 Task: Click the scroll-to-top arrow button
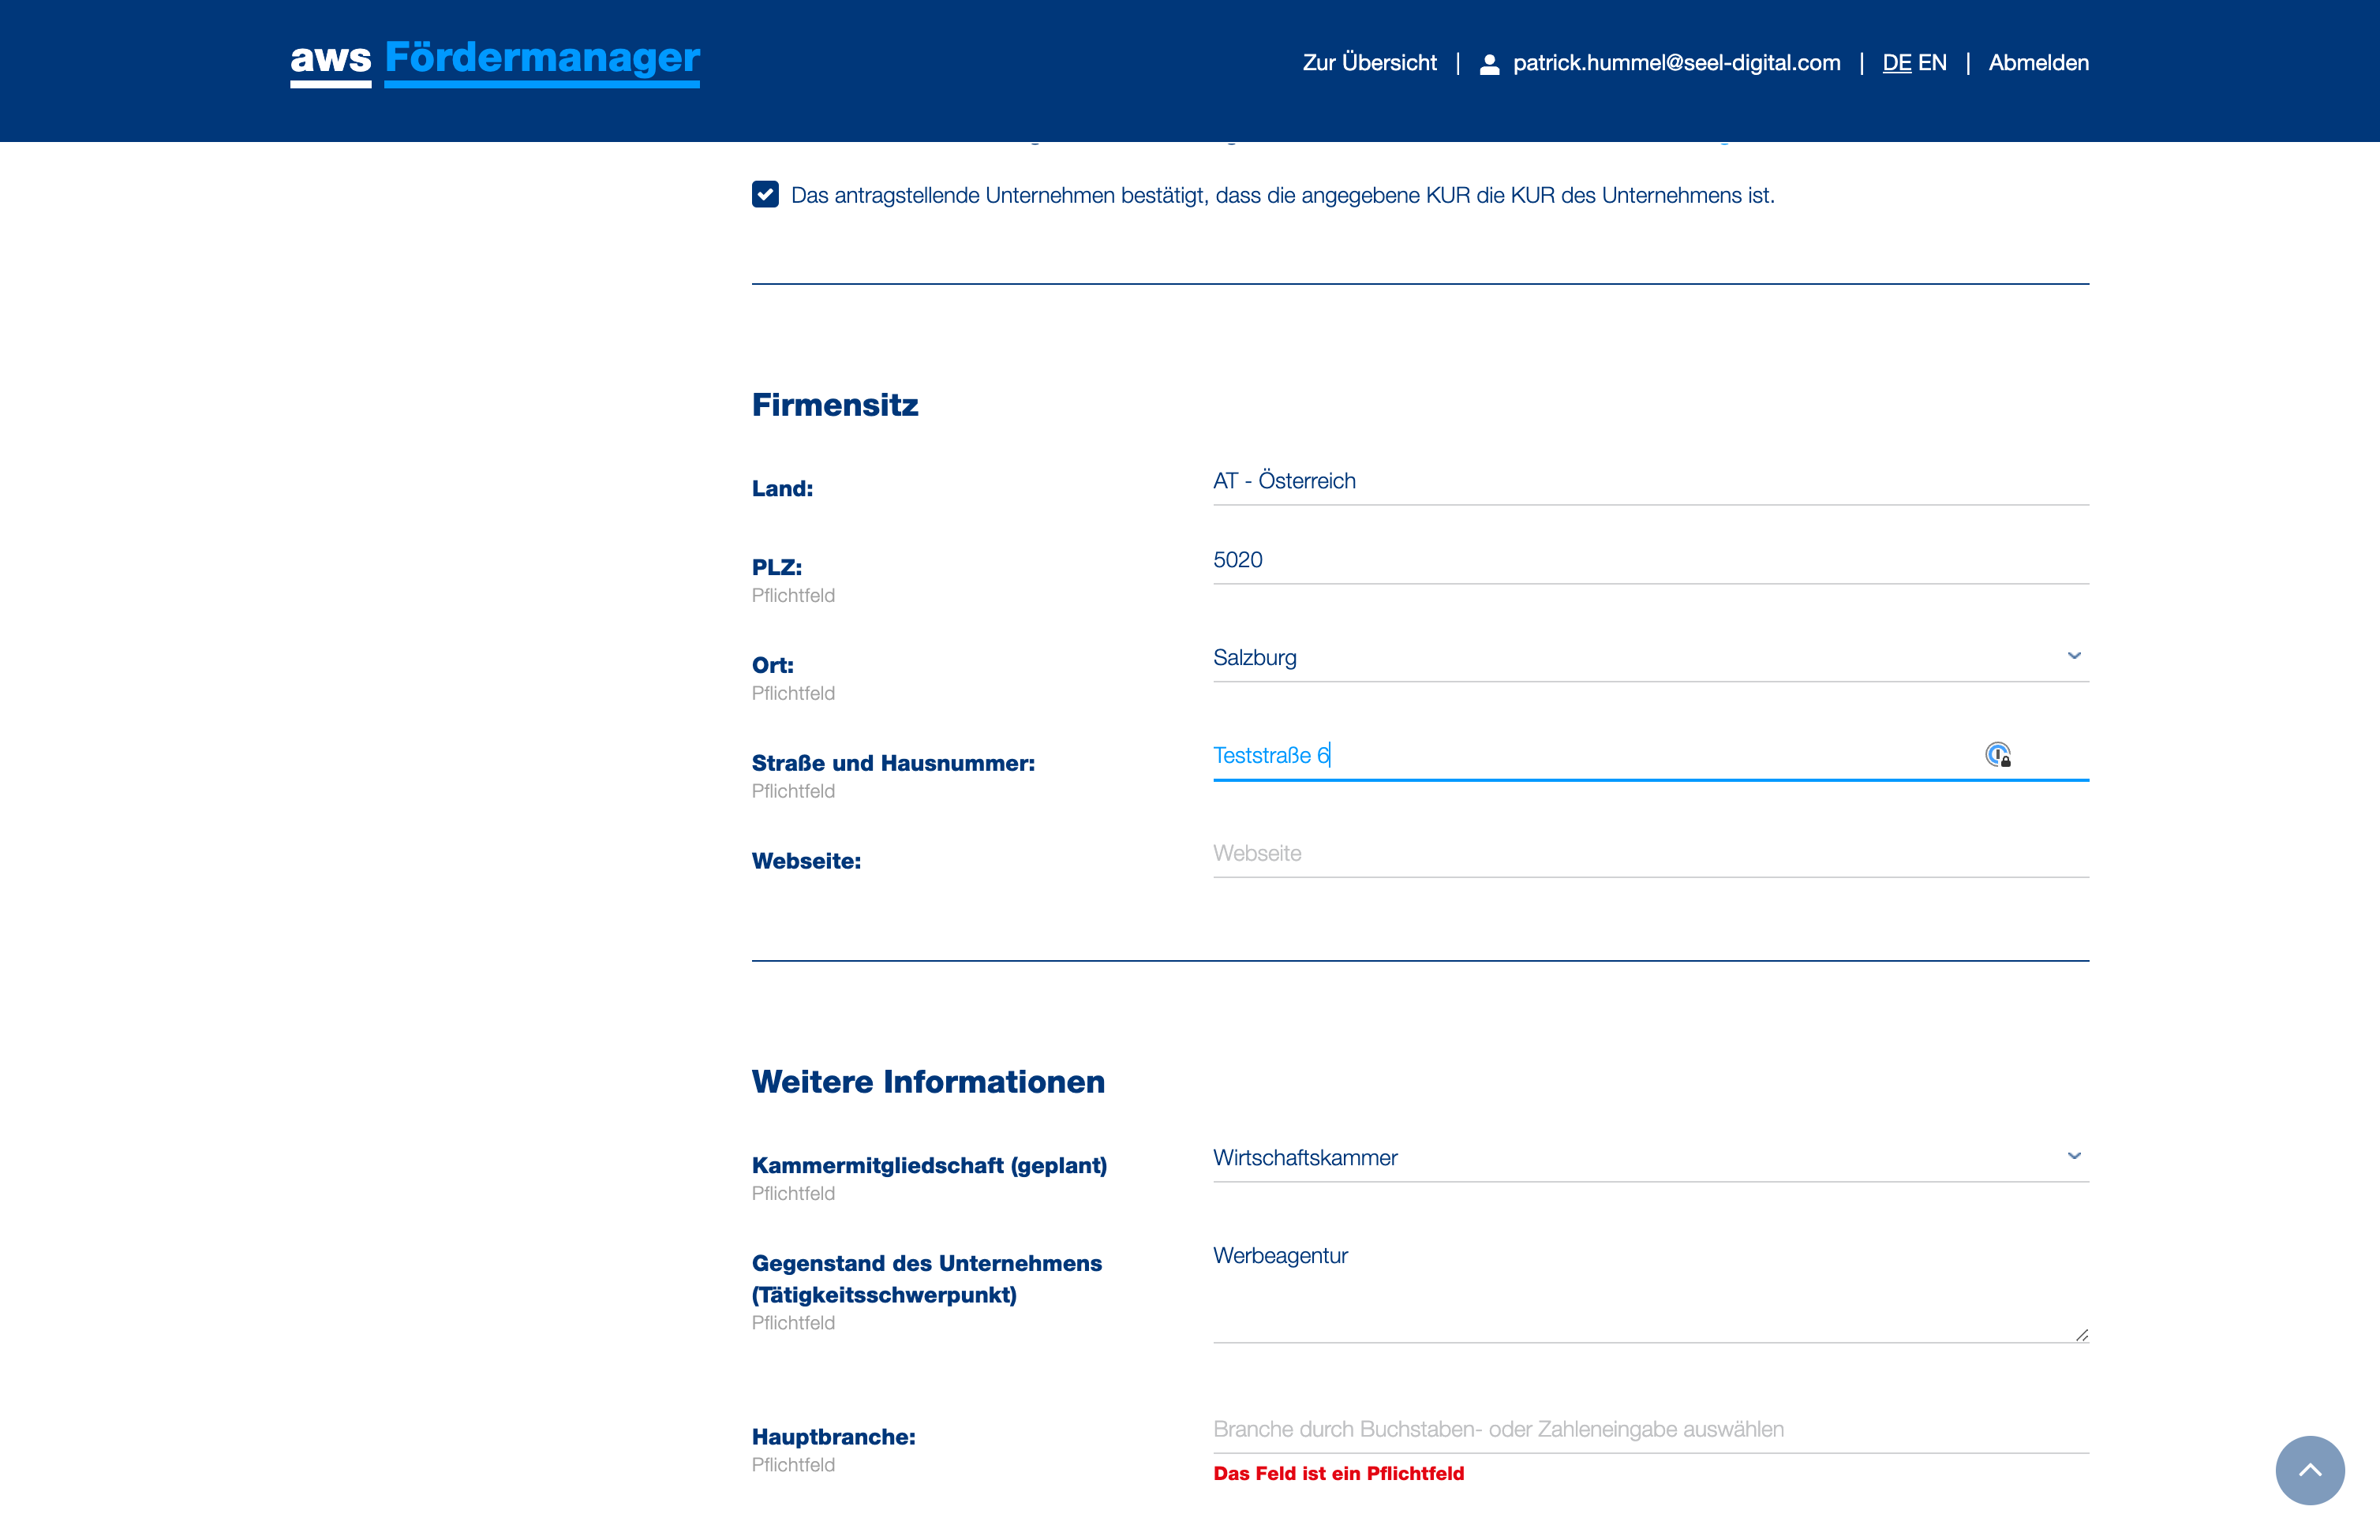[2310, 1470]
